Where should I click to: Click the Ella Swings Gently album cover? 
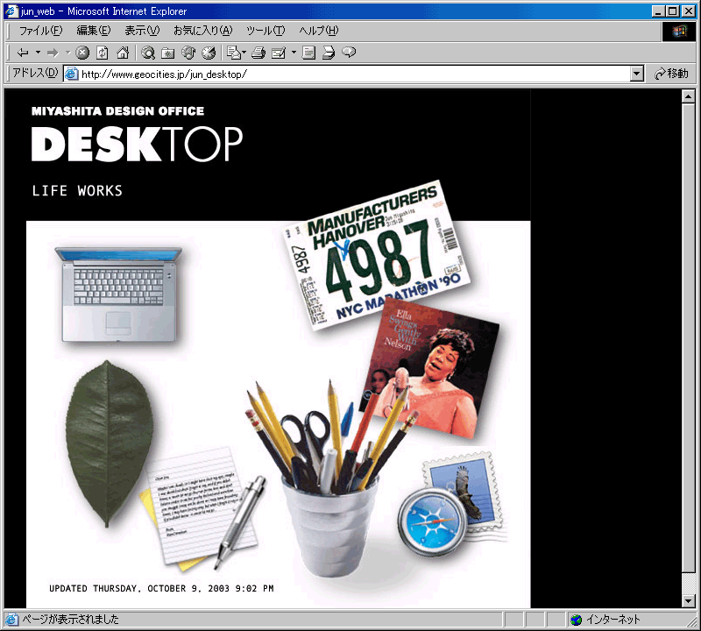[x=429, y=367]
